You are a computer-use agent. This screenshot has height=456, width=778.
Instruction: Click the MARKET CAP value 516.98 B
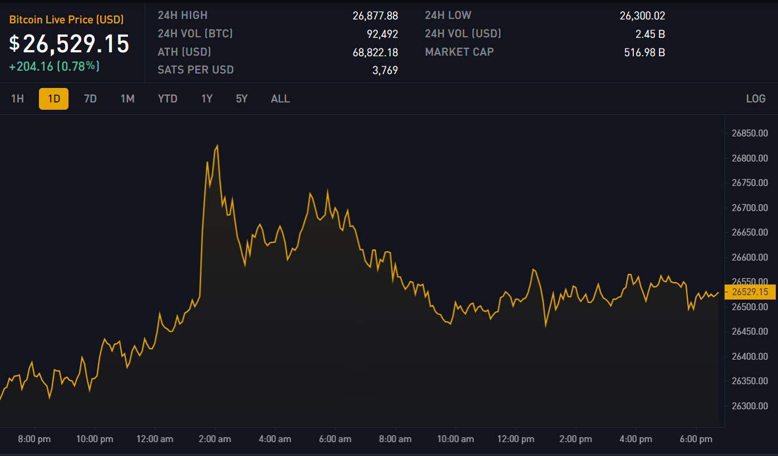click(644, 52)
